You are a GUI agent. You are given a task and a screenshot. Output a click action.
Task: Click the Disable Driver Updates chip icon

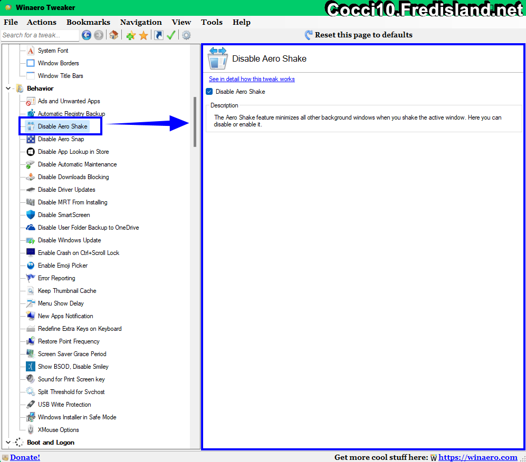tap(31, 190)
